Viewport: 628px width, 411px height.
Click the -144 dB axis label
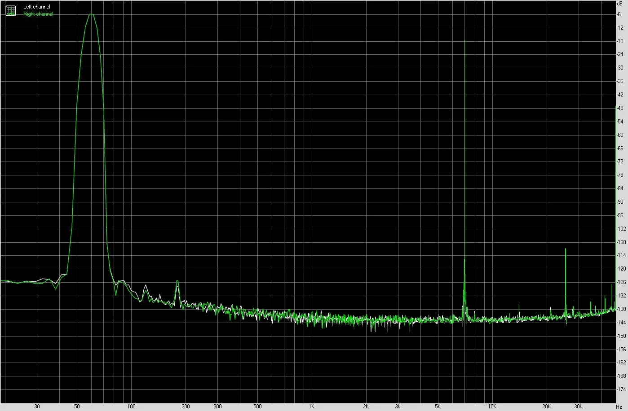621,323
